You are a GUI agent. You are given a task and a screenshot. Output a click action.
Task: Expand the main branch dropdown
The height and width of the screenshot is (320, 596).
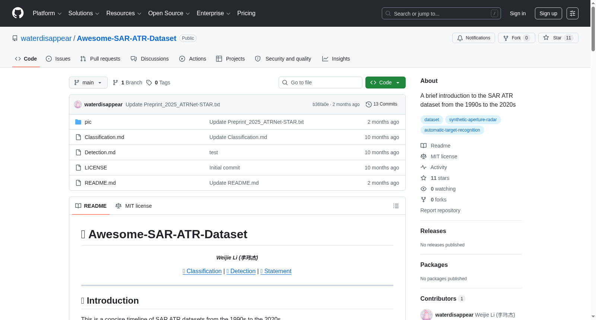88,83
